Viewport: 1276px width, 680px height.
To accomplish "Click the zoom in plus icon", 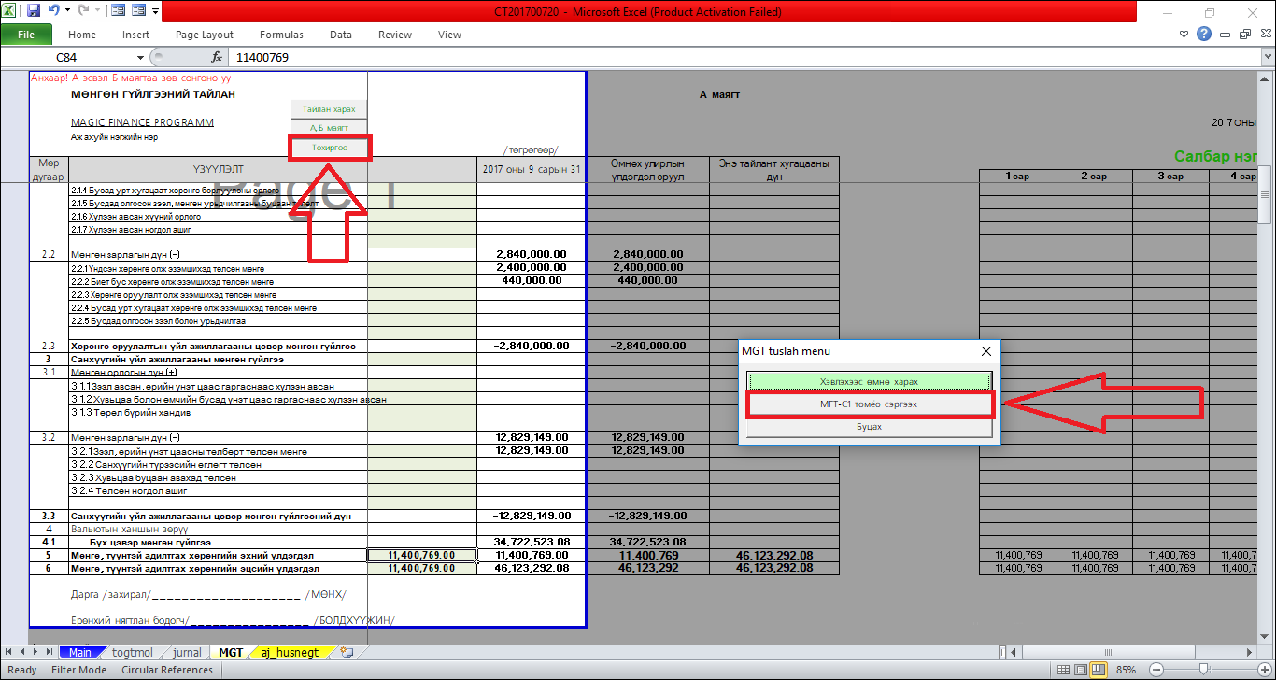I will click(x=1265, y=670).
